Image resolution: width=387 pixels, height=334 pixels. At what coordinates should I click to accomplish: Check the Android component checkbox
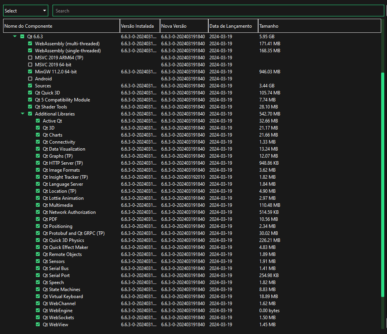click(30, 79)
